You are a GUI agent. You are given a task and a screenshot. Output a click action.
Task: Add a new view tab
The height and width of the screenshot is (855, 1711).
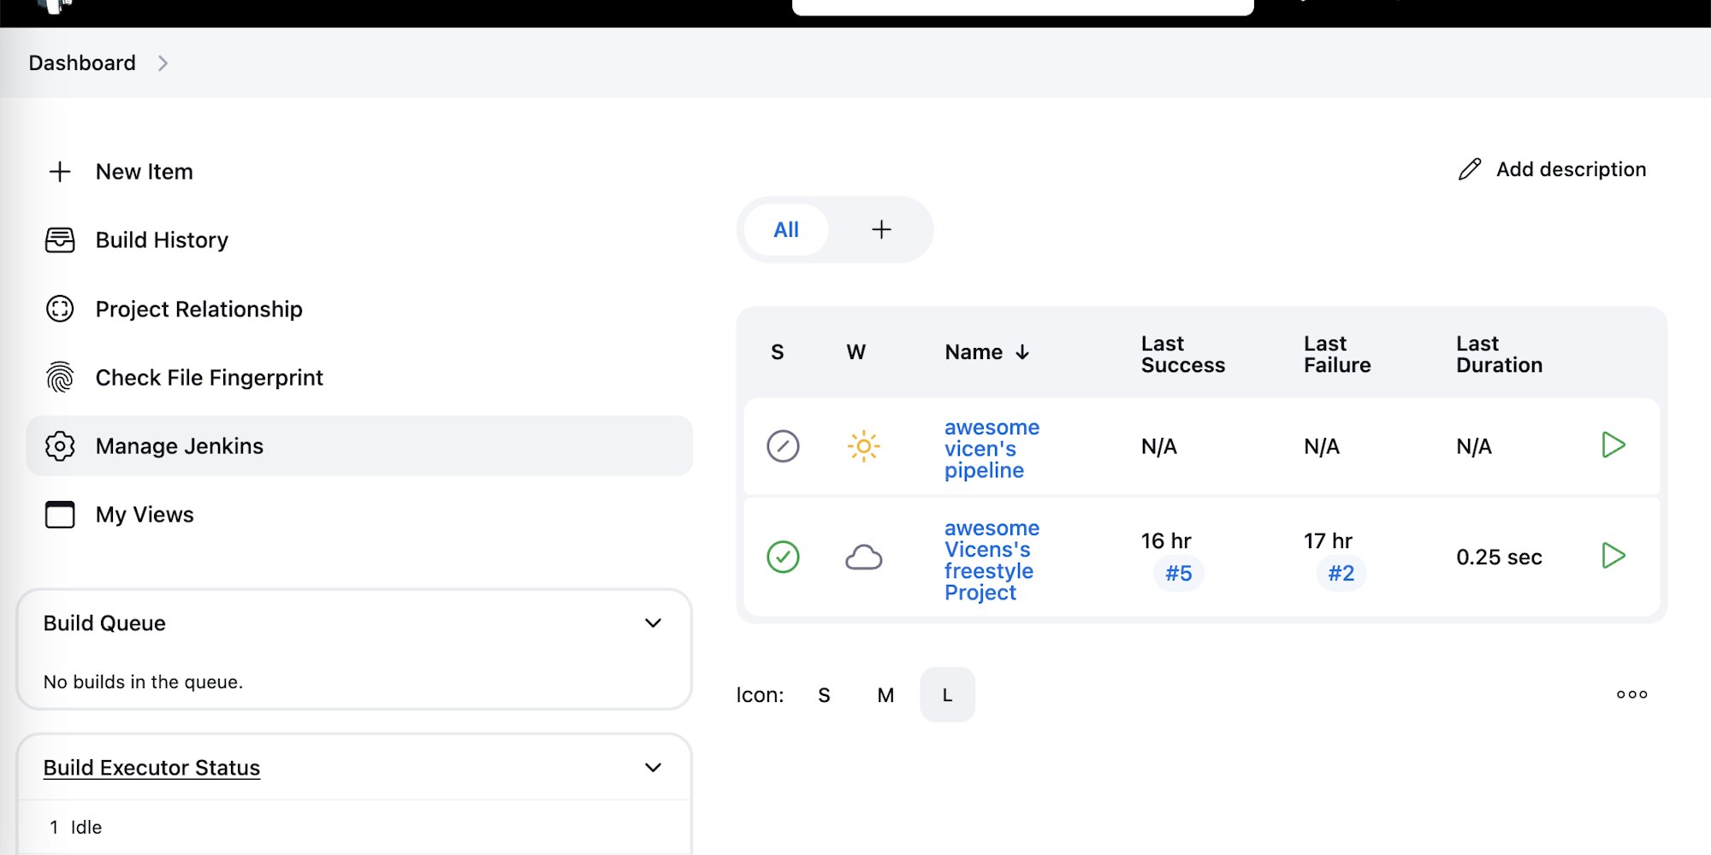tap(881, 230)
